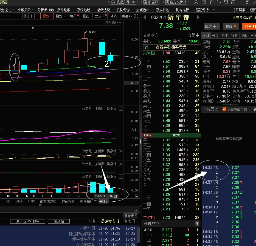Viewport: 256px width, 246px height.
Task: Click 交易 orange trade button
Action: click(x=249, y=26)
